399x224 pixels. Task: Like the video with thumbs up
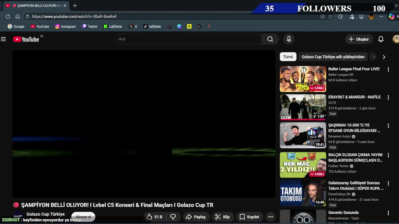click(155, 217)
